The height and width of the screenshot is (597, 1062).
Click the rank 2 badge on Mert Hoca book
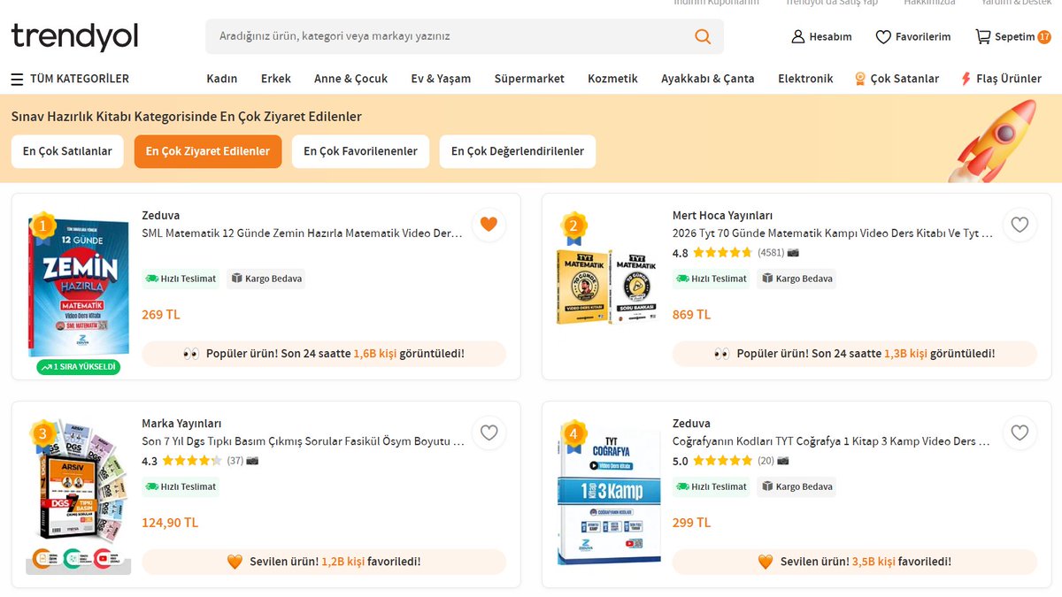573,227
